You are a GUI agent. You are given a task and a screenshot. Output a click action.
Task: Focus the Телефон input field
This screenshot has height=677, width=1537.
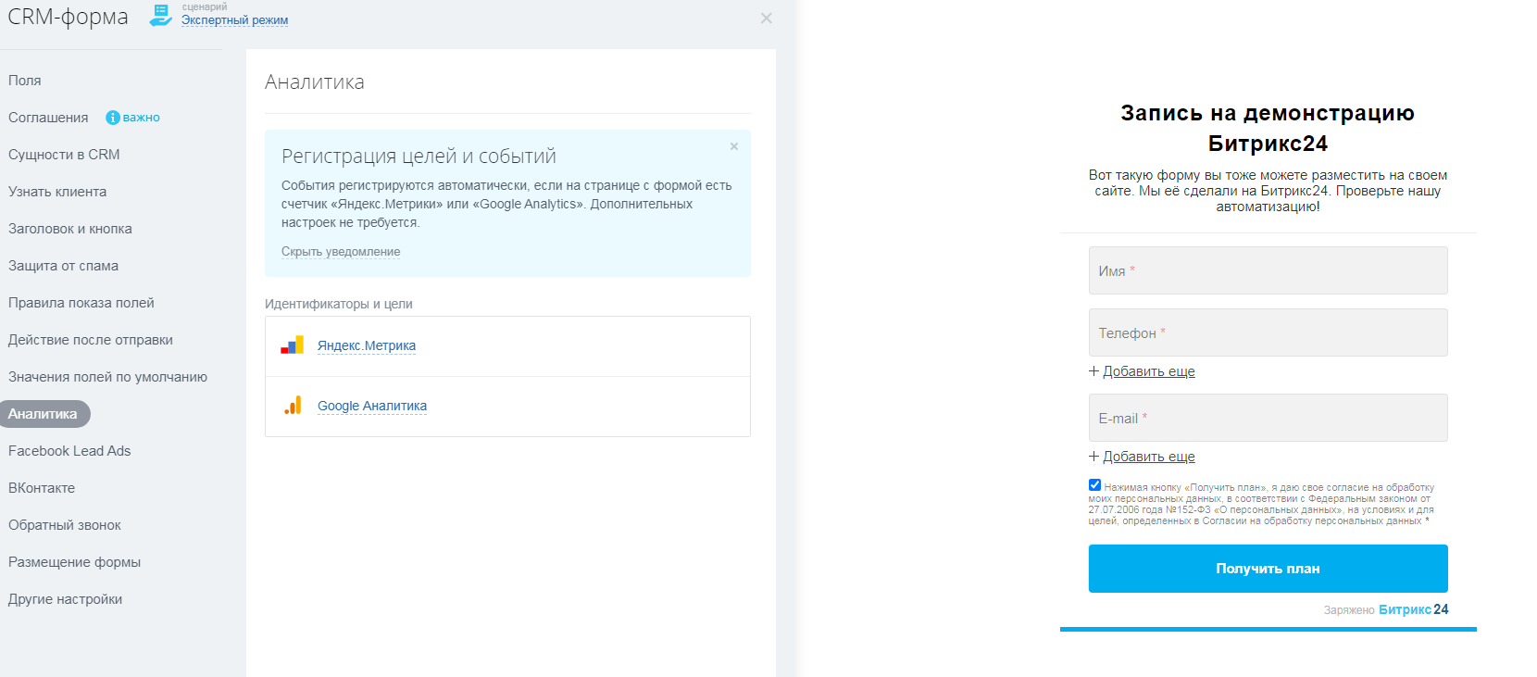[1268, 332]
